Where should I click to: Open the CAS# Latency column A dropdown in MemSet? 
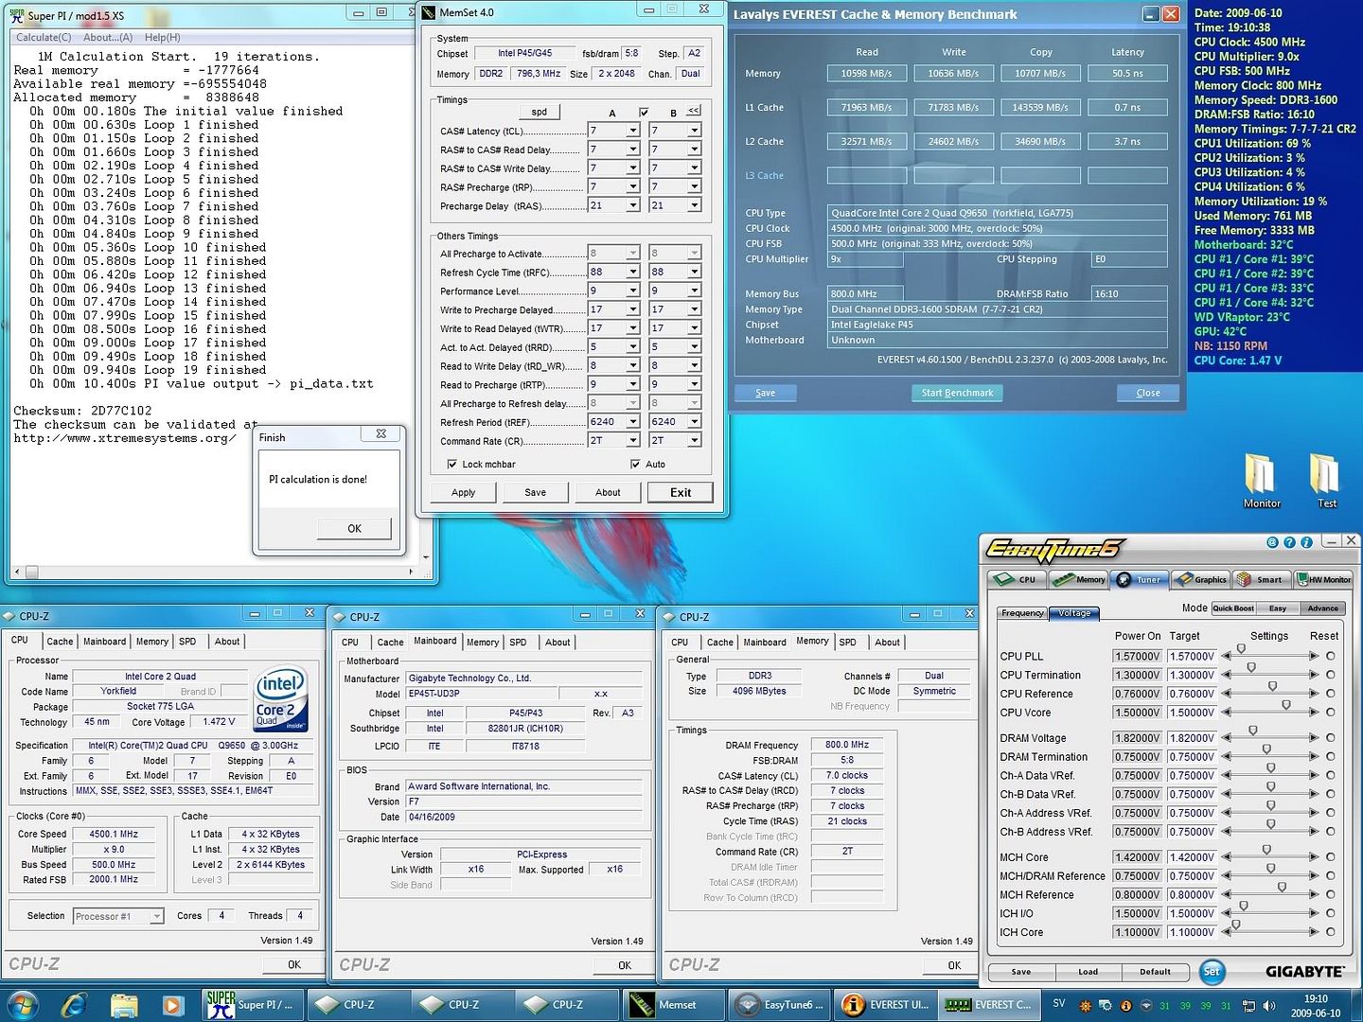point(633,131)
